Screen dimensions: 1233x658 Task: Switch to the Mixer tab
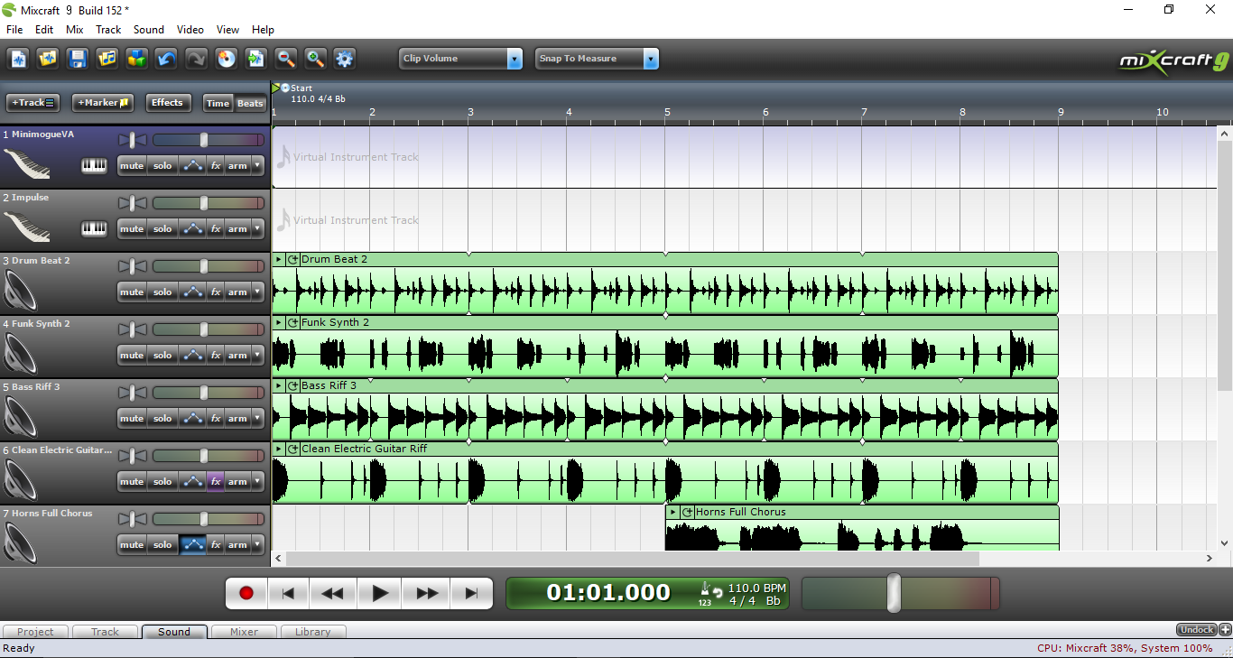click(x=244, y=632)
